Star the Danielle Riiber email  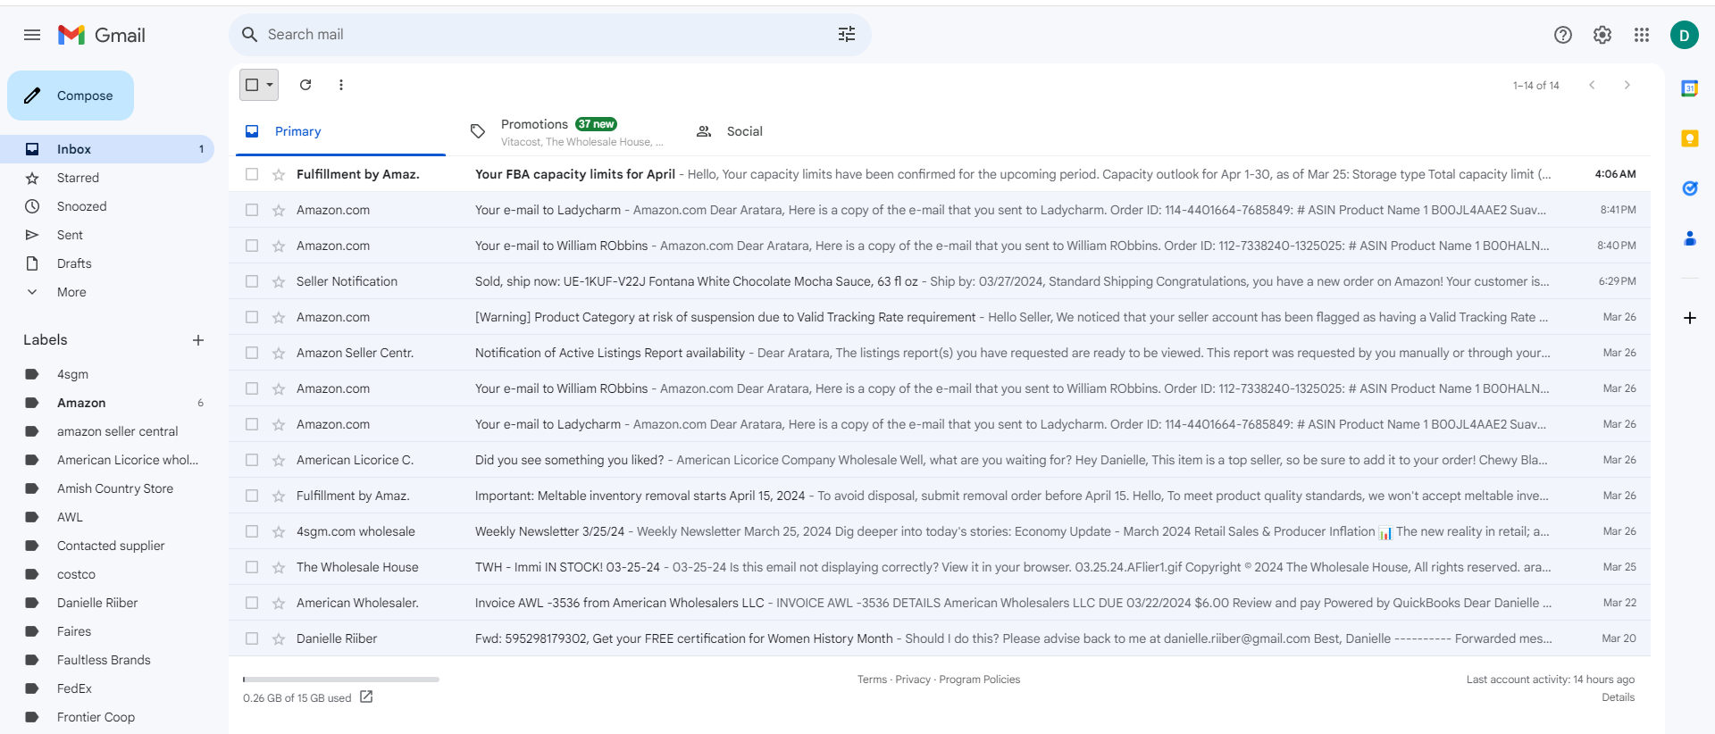pos(279,638)
